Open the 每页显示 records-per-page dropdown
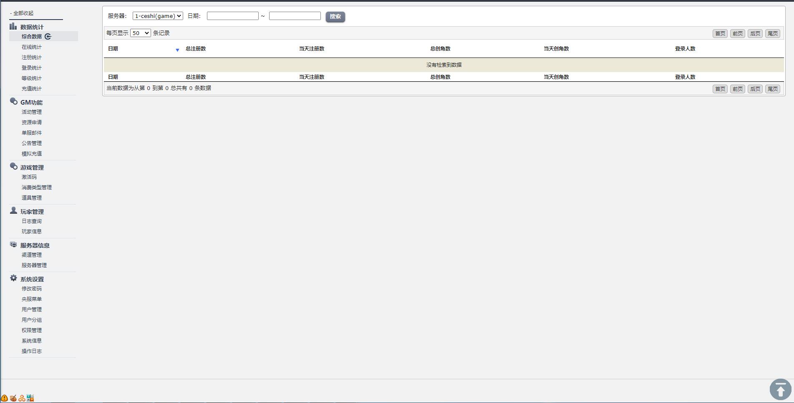 (x=140, y=33)
